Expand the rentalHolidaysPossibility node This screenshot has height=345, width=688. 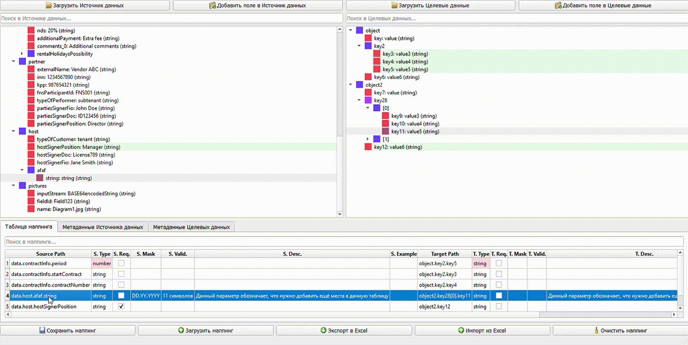pos(22,54)
